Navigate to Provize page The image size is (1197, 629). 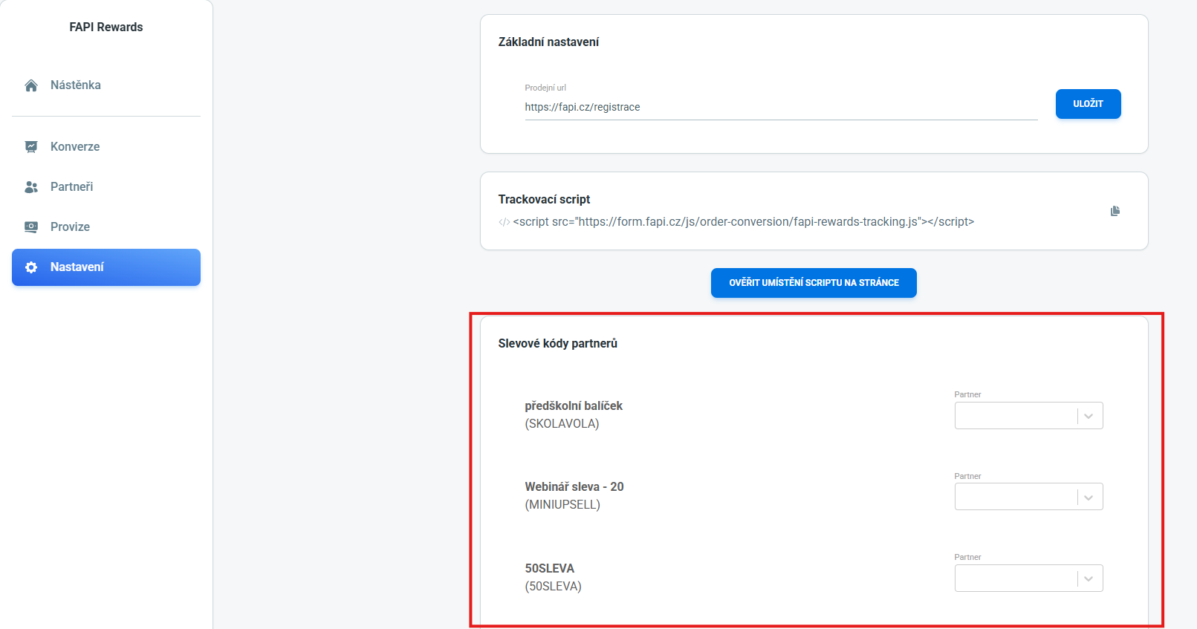pyautogui.click(x=106, y=227)
